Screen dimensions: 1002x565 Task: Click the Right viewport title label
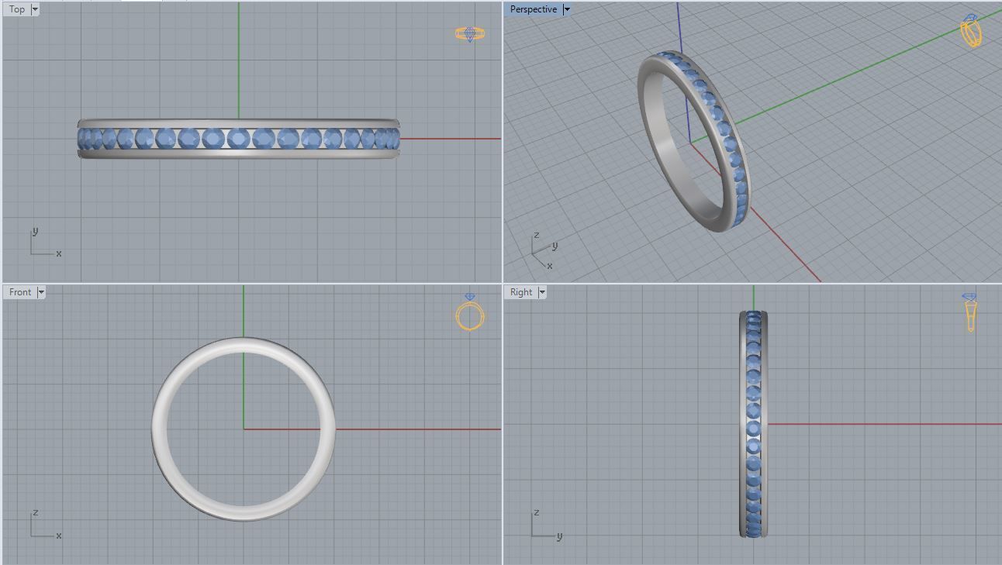[521, 292]
